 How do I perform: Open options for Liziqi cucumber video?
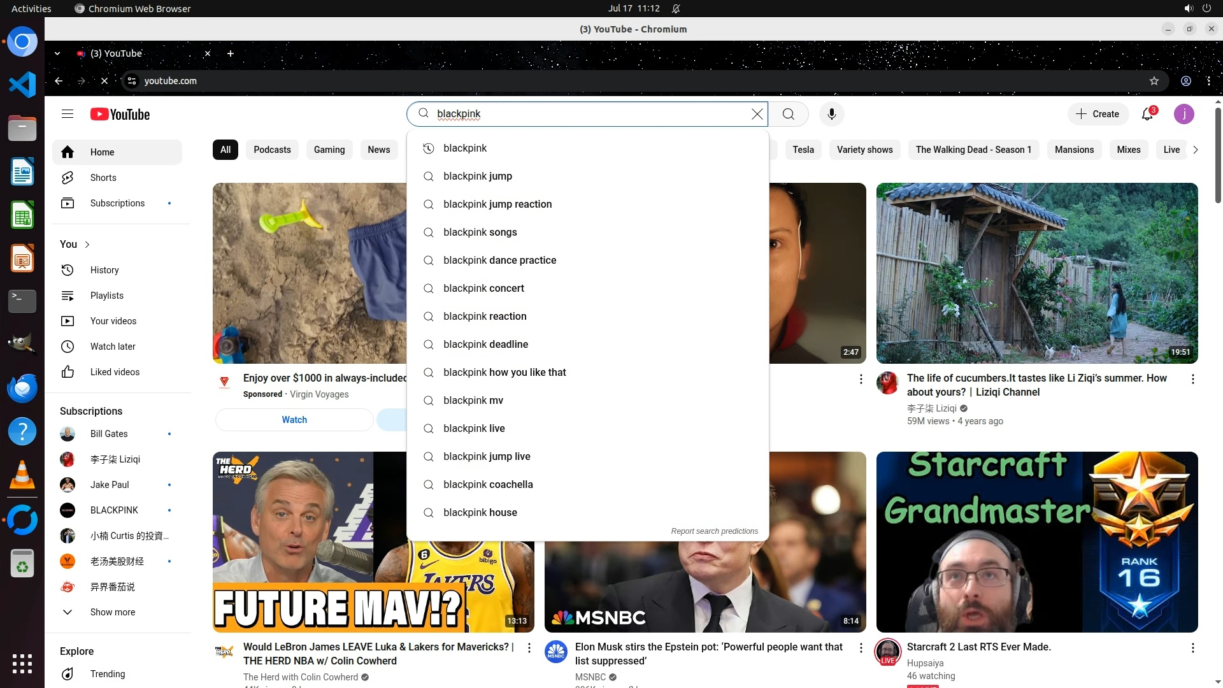click(1192, 379)
